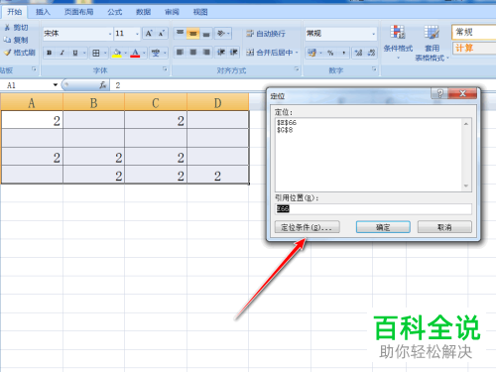Image resolution: width=496 pixels, height=372 pixels.
Task: Click the accounting number format icon
Action: (311, 53)
